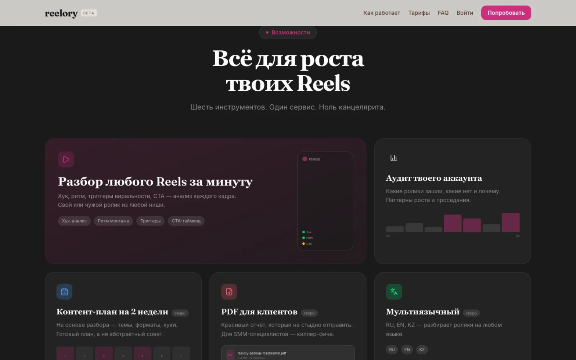The image size is (576, 360).
Task: Open the Тарифы menu item
Action: pyautogui.click(x=419, y=13)
